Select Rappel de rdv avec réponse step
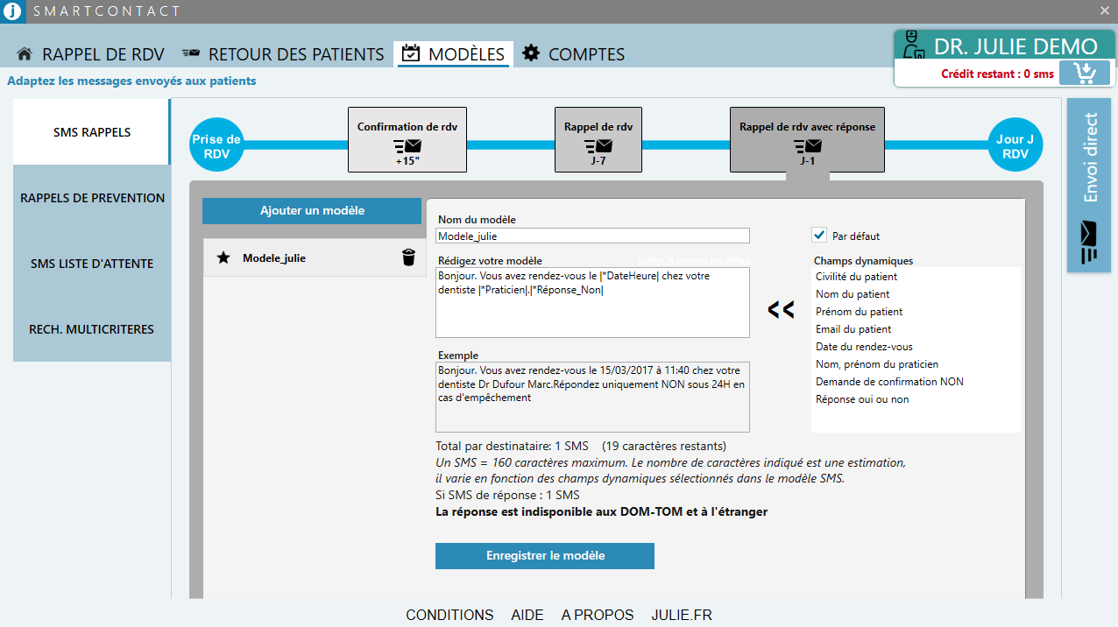 coord(807,140)
